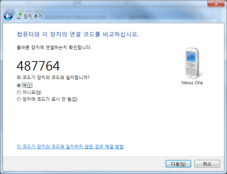Click the 장치 추가 device icon in title
Screen dimensions: 227x174
click(19, 16)
